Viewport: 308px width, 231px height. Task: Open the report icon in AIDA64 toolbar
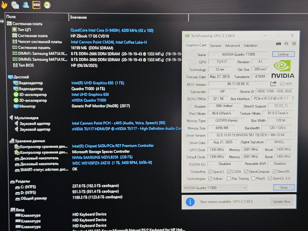[x=15, y=5]
